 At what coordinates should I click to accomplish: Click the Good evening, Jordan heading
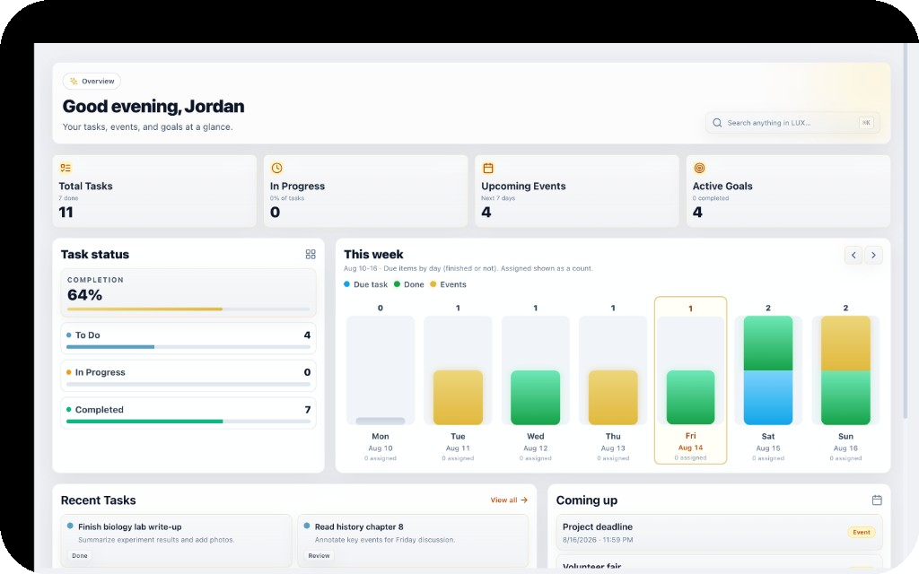153,106
